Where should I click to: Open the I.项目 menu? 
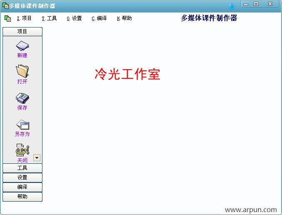pos(24,18)
